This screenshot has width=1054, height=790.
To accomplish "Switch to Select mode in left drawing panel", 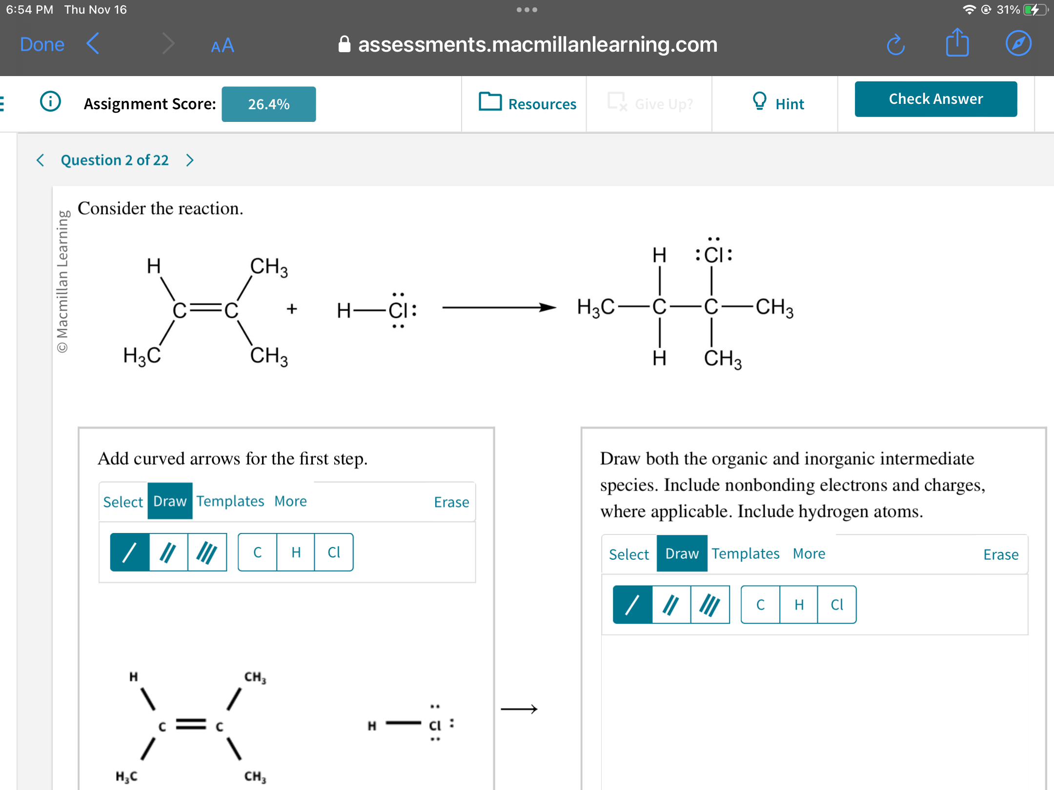I will 123,501.
